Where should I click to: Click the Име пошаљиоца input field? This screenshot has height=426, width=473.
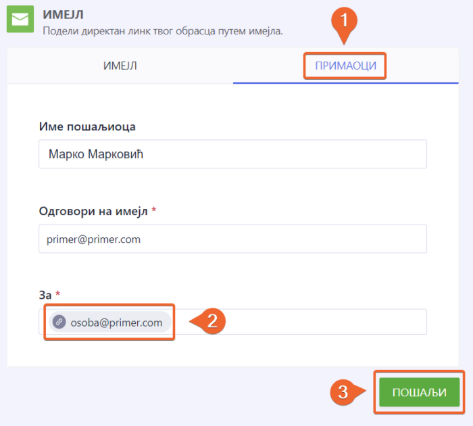pyautogui.click(x=232, y=154)
